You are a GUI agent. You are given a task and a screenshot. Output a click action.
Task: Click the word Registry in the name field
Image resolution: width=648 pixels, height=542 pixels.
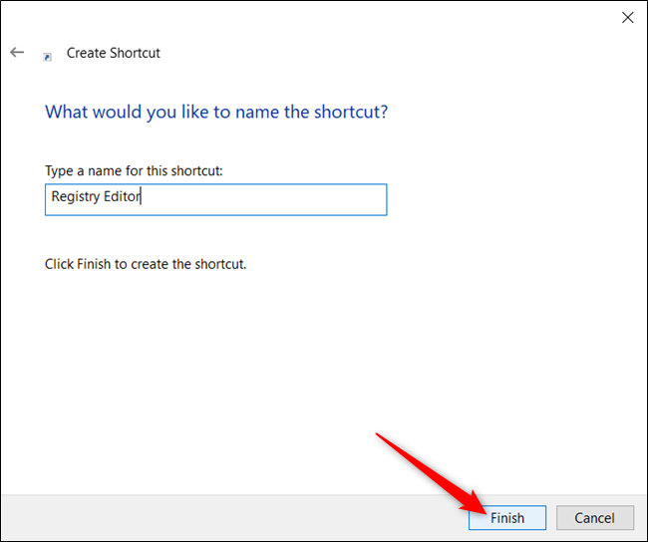point(76,197)
